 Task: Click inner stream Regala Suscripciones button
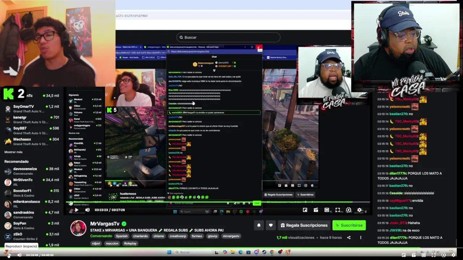point(278,195)
